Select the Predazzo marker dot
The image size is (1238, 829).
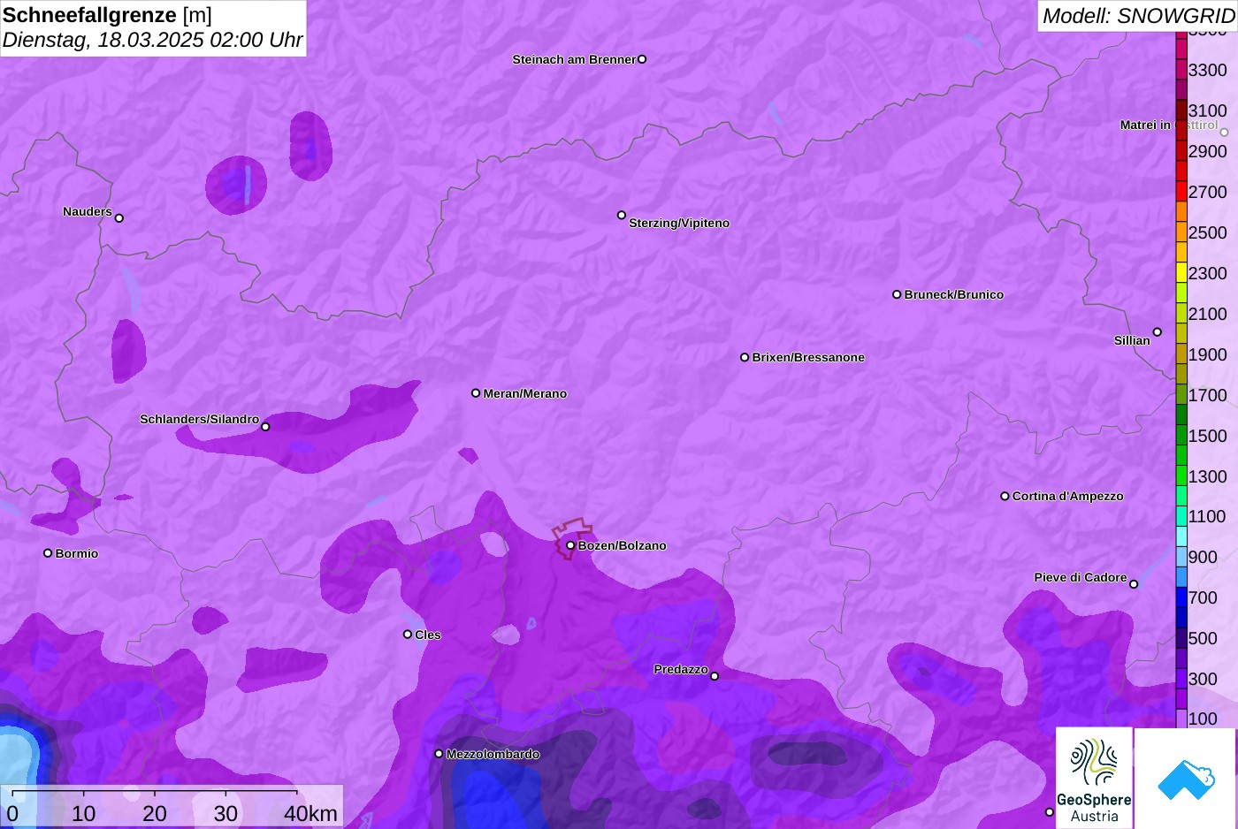pos(715,676)
